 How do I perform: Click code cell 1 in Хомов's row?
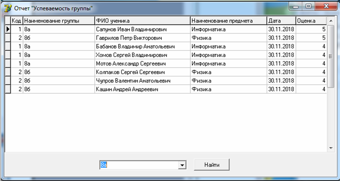(17, 55)
